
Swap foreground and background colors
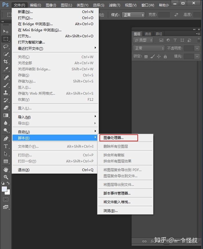click(x=8, y=183)
